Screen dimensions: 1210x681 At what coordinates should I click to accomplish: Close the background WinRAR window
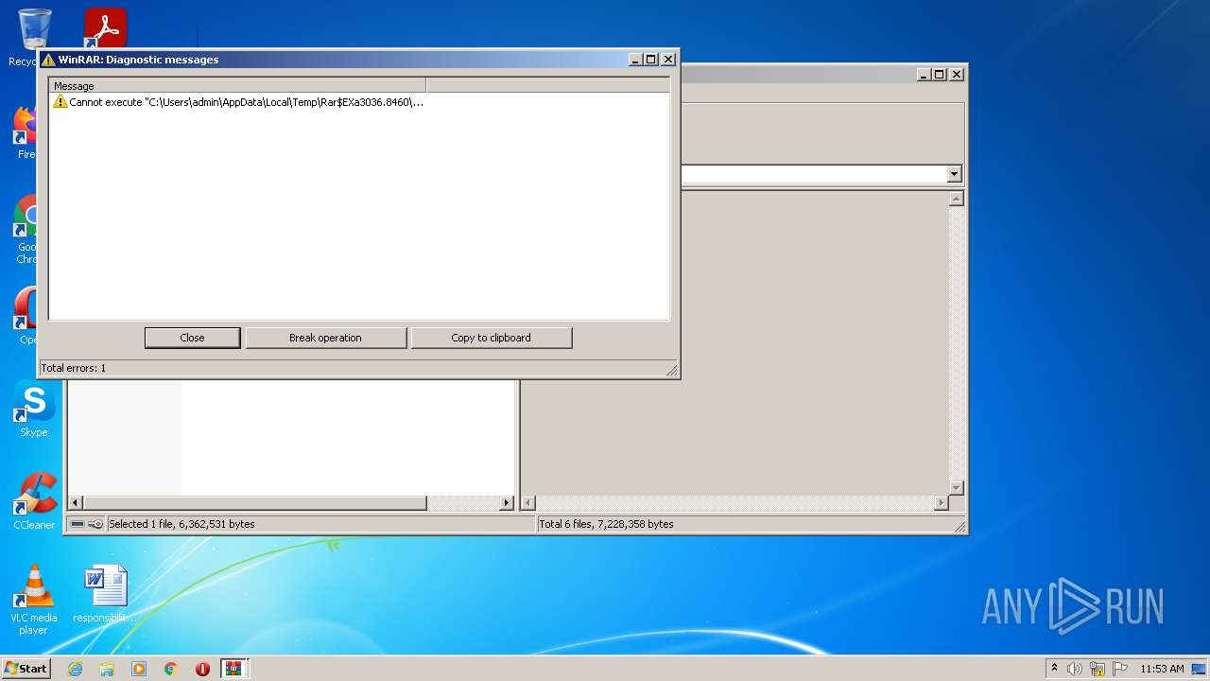pos(957,74)
